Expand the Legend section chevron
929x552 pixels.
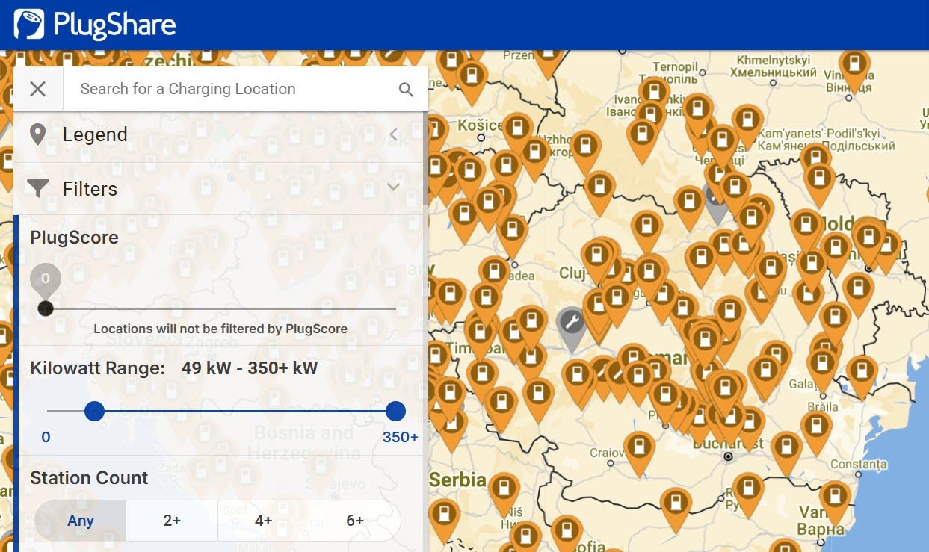[x=393, y=135]
